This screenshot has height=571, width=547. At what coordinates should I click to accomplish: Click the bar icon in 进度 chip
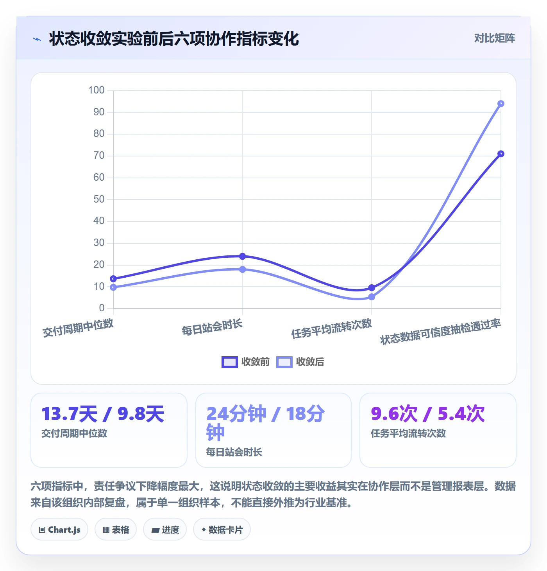click(156, 530)
